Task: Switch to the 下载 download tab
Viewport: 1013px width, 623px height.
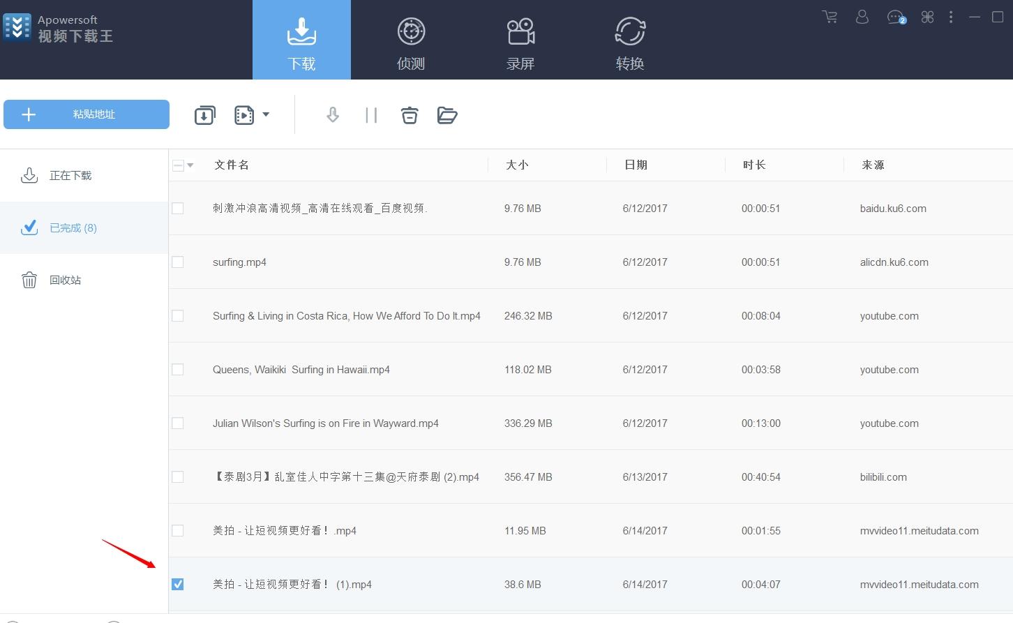Action: [301, 40]
